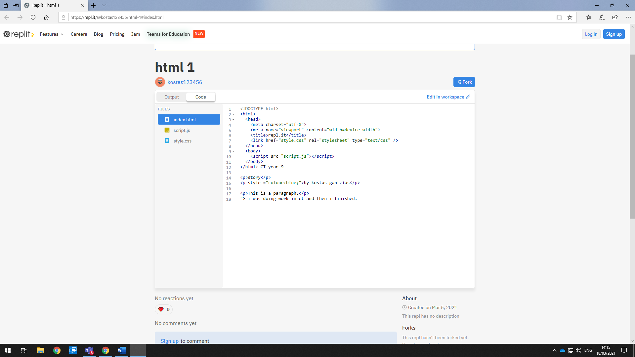The height and width of the screenshot is (357, 635).
Task: Click the network tray icon
Action: click(x=571, y=350)
